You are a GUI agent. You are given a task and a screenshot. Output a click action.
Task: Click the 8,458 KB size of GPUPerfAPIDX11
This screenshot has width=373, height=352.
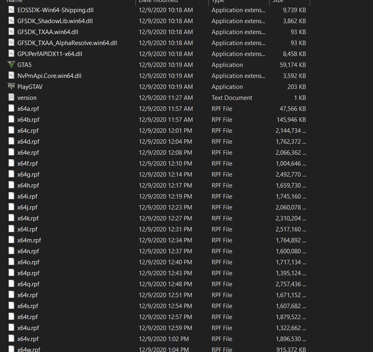tap(294, 54)
